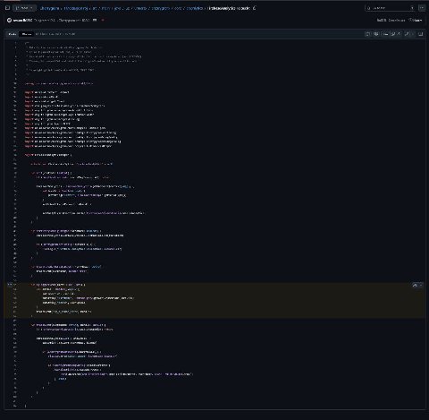Copy the file path using the breadcrumb icon
The height and width of the screenshot is (420, 429).
(x=254, y=8)
